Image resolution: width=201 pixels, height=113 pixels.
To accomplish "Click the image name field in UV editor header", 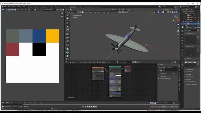I will click(50, 10).
